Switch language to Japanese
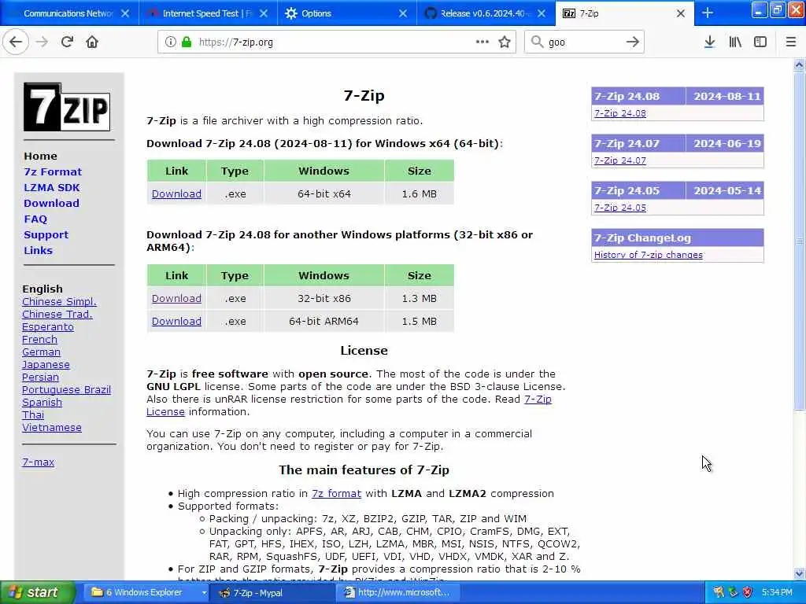Screen dimensions: 806x604 46,364
